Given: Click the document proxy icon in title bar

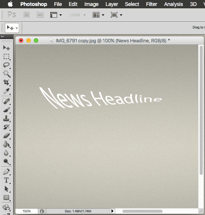Looking at the screenshot, I should point(51,40).
